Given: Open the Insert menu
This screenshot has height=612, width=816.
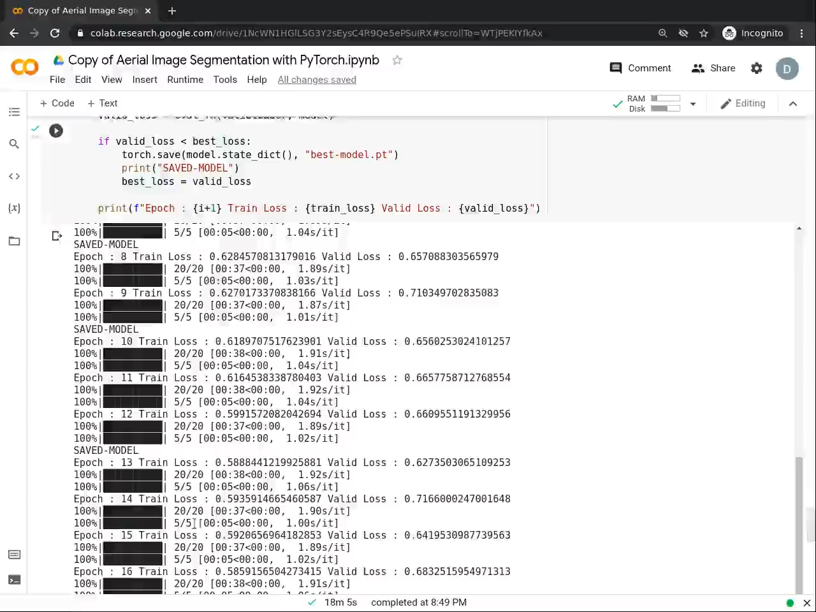Looking at the screenshot, I should coord(145,80).
